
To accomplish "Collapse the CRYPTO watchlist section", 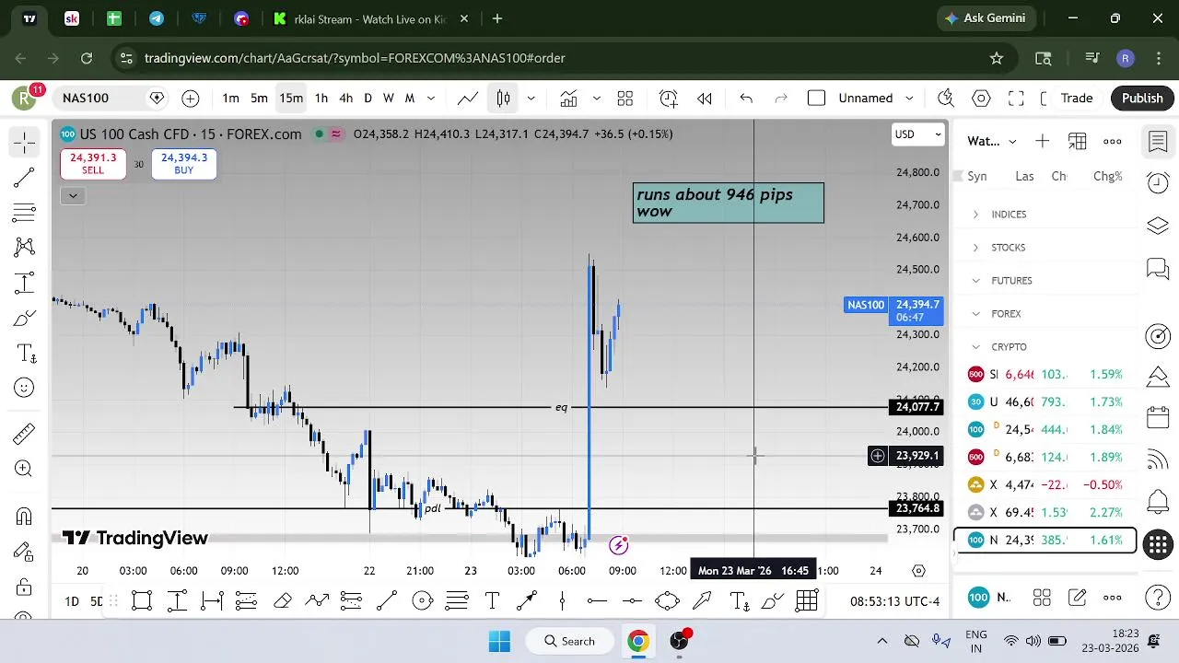I will 976,347.
